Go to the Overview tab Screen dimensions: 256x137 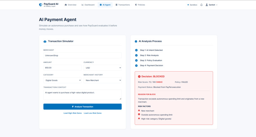pyautogui.click(x=71, y=5)
